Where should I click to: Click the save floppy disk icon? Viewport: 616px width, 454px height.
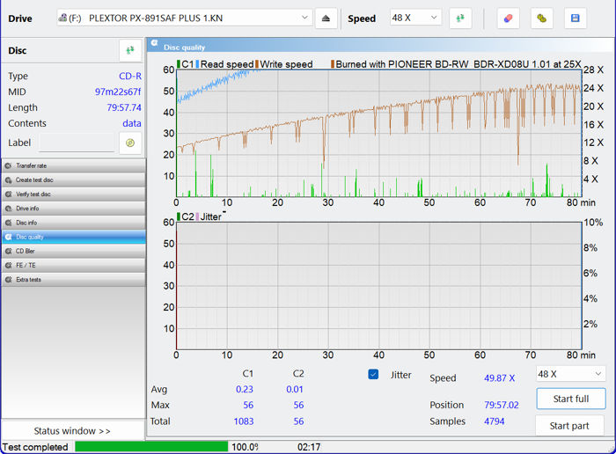tap(576, 18)
